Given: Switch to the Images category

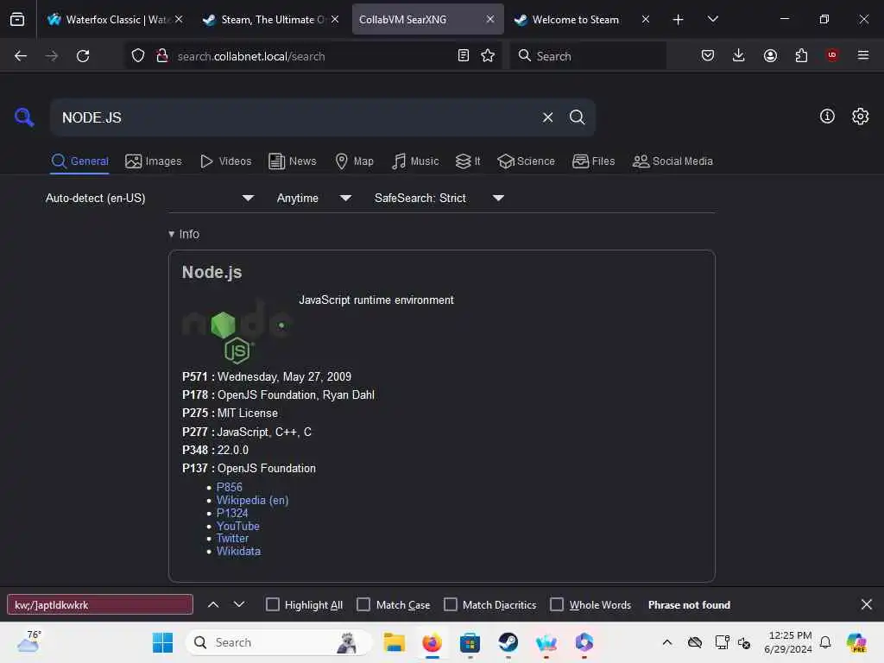Looking at the screenshot, I should [154, 161].
